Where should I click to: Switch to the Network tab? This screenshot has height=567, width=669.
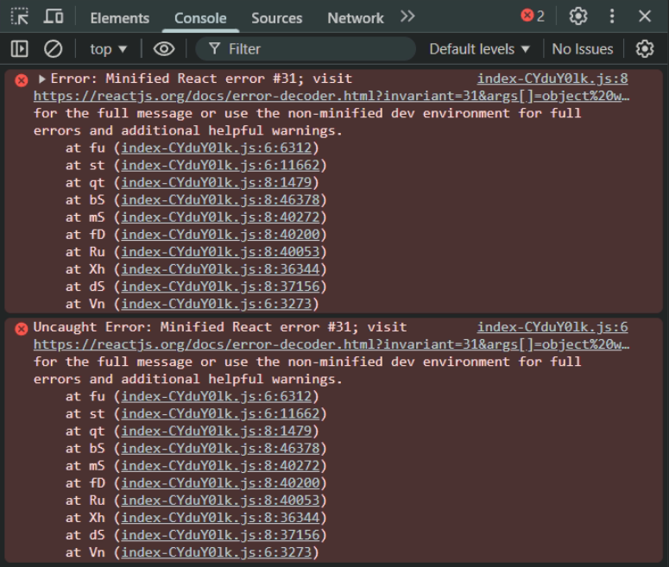355,17
